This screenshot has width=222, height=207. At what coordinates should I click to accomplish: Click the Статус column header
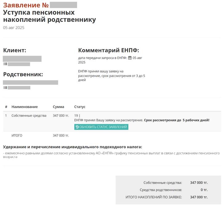80,107
